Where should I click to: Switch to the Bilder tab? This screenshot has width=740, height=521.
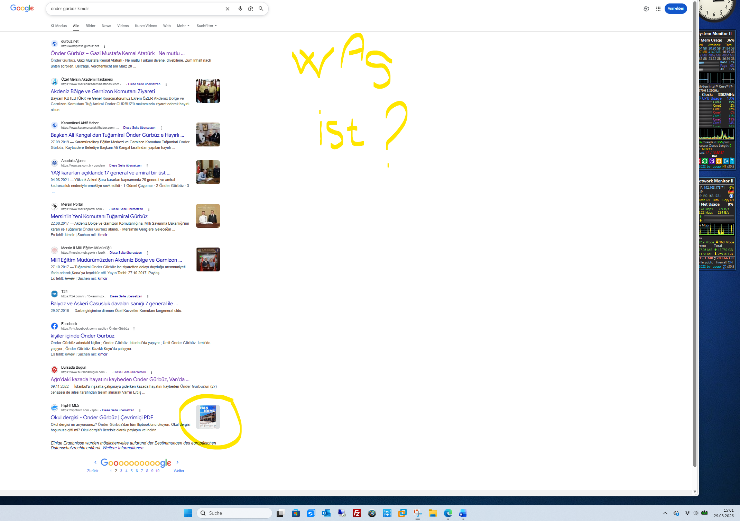pyautogui.click(x=90, y=26)
